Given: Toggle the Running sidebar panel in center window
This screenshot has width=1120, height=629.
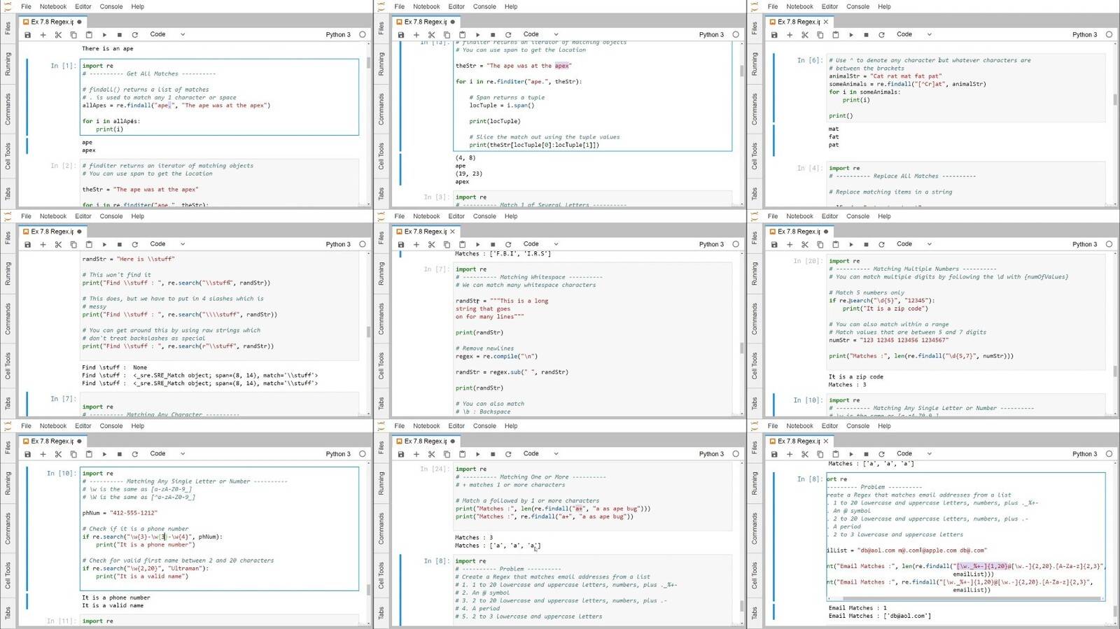Looking at the screenshot, I should (381, 273).
